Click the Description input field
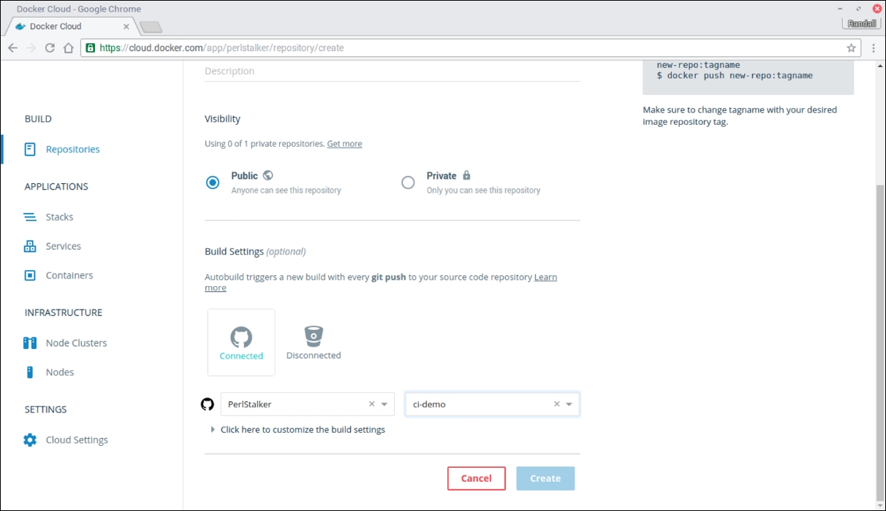Viewport: 886px width, 511px height. tap(392, 71)
